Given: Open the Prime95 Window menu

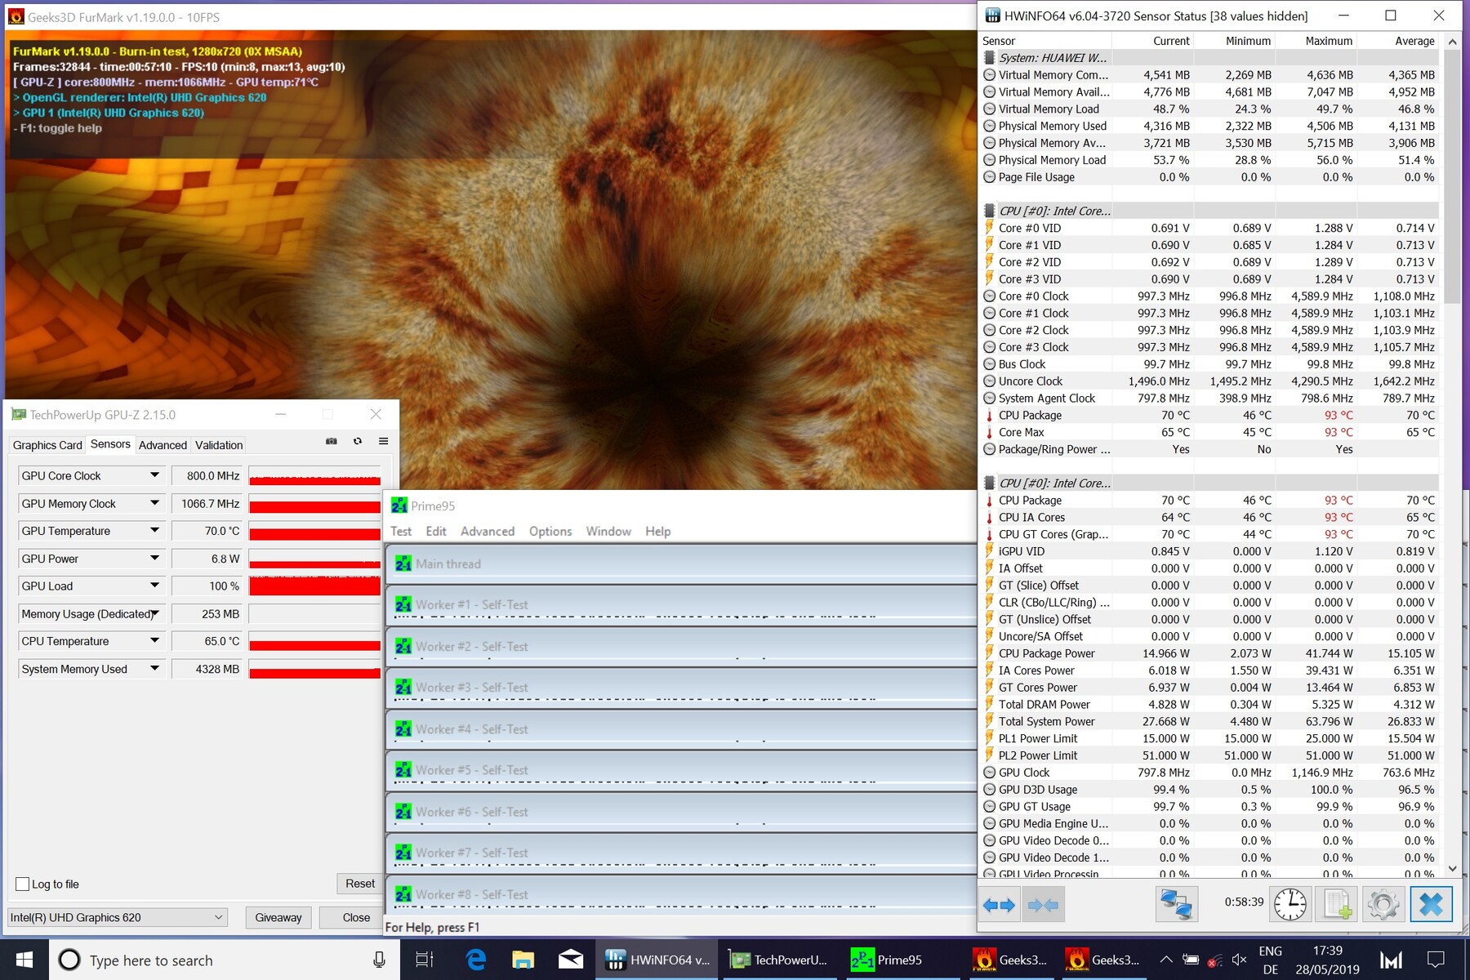Looking at the screenshot, I should (608, 531).
